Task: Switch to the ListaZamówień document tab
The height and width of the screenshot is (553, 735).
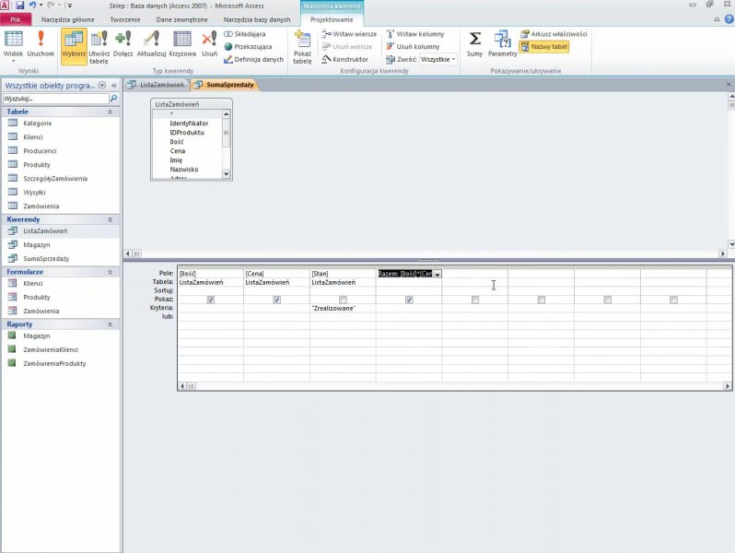Action: point(162,85)
